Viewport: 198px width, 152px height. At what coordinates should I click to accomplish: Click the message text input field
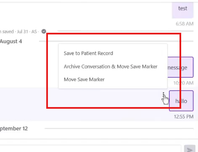pos(90,149)
